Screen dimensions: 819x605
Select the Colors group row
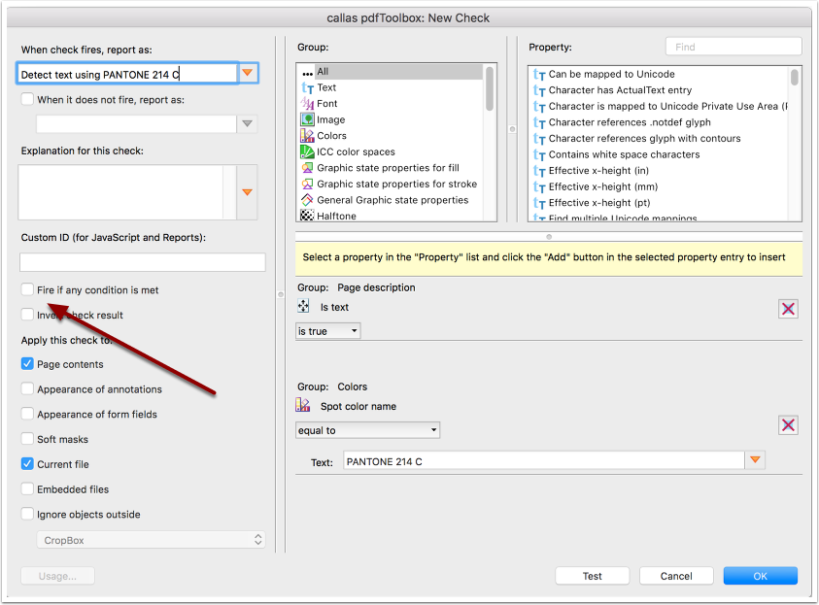[x=390, y=136]
